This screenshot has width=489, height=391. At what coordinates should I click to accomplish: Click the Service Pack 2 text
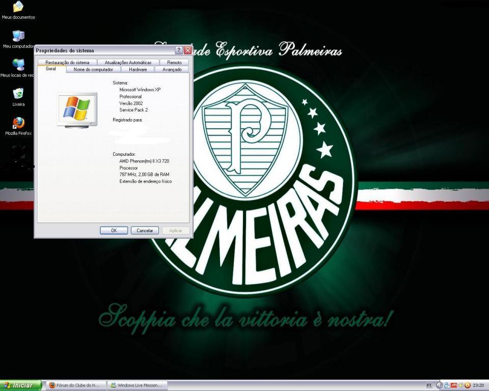pyautogui.click(x=133, y=110)
